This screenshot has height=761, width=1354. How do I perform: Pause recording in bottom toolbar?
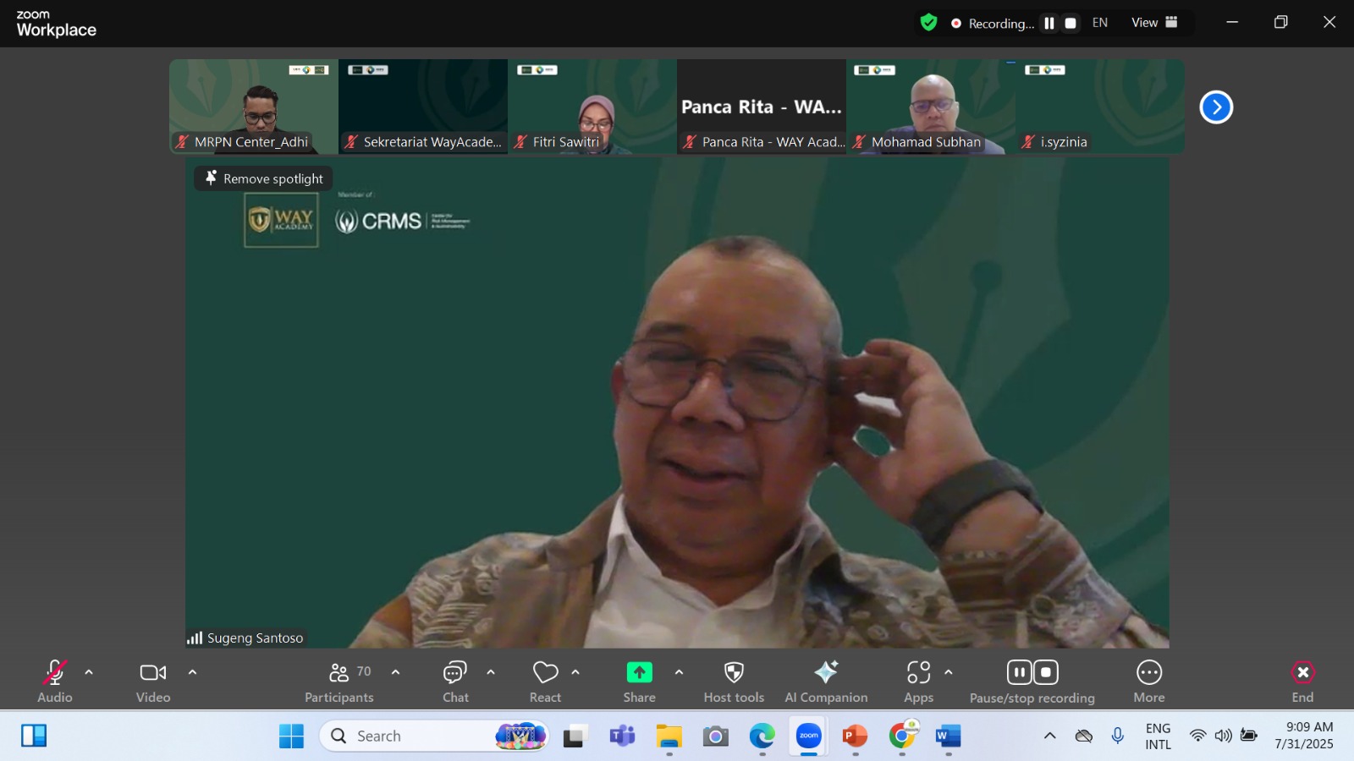(x=1019, y=672)
